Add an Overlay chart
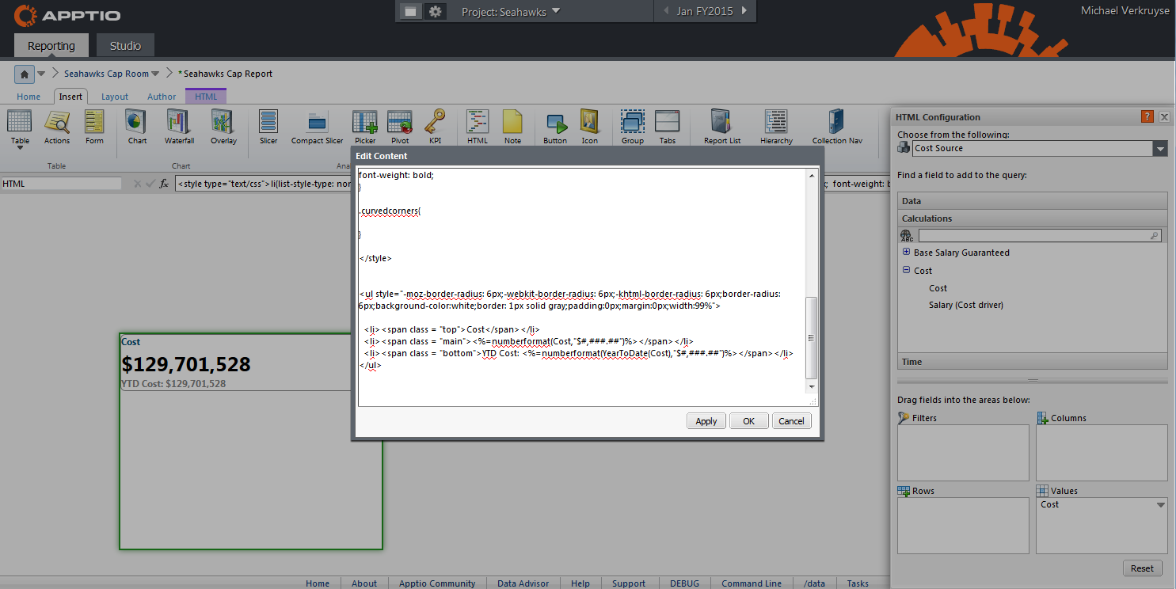This screenshot has height=589, width=1176. (x=223, y=126)
